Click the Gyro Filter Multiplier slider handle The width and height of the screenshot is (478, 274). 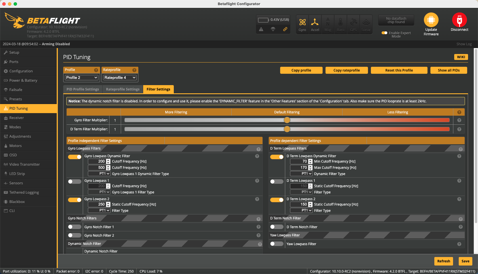(x=287, y=120)
